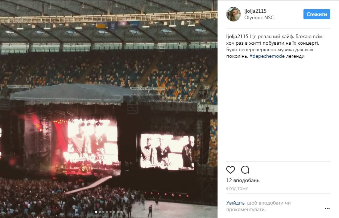Click the active first carousel dot
This screenshot has width=339, height=218.
pos(96,212)
